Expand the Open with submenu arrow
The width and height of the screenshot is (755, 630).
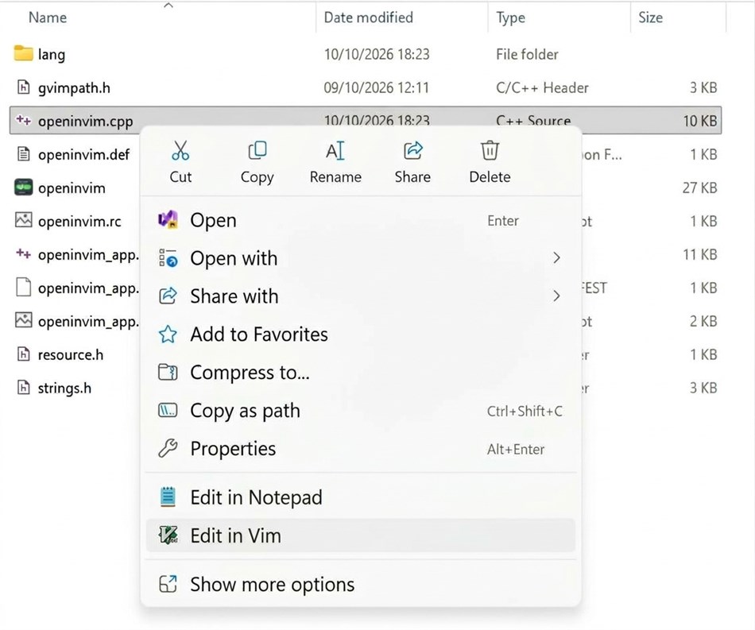[x=556, y=258]
